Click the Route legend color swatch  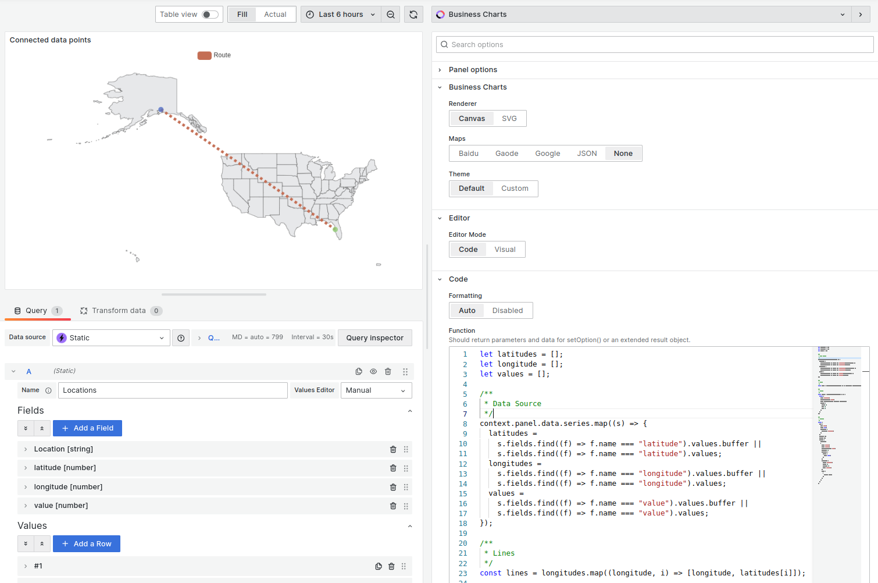(204, 55)
